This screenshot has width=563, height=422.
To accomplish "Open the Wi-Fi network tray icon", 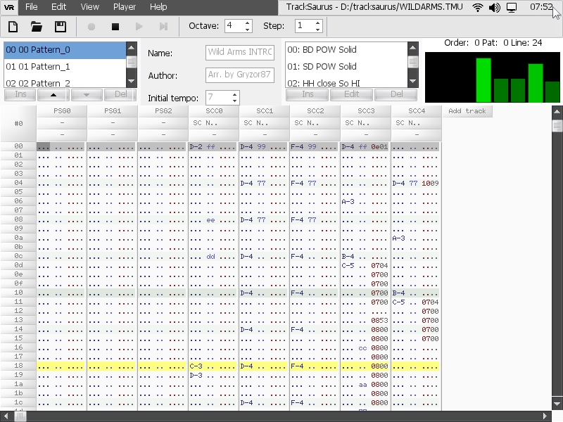I will click(478, 8).
